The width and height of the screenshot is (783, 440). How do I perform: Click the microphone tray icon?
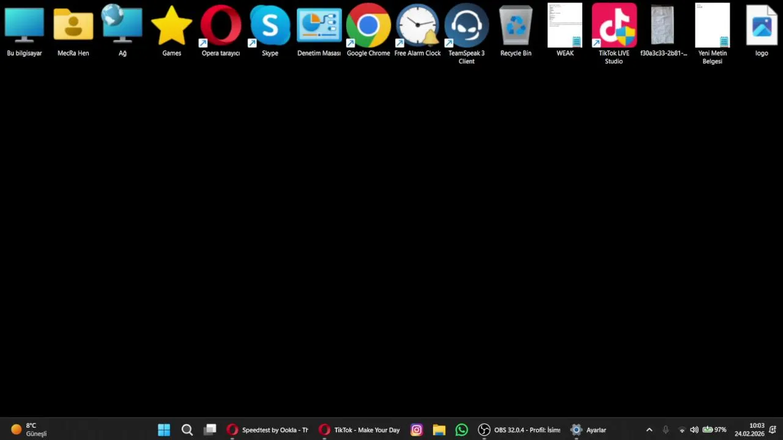click(x=666, y=430)
